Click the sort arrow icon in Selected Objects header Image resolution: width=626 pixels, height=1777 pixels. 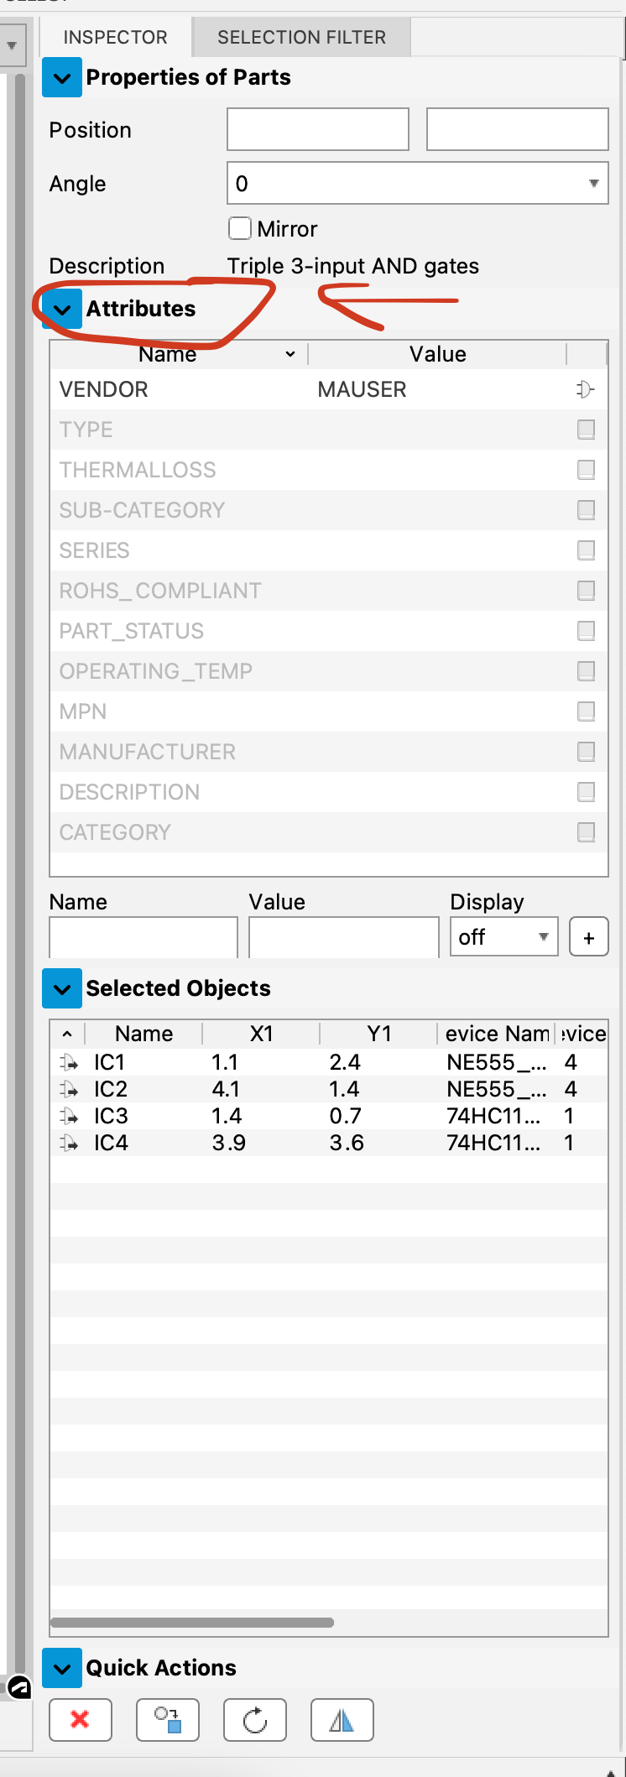pos(67,1033)
